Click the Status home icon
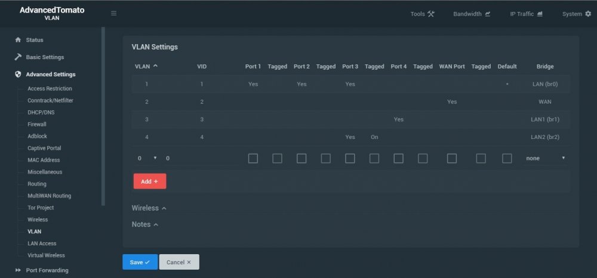This screenshot has width=597, height=278. 17,39
